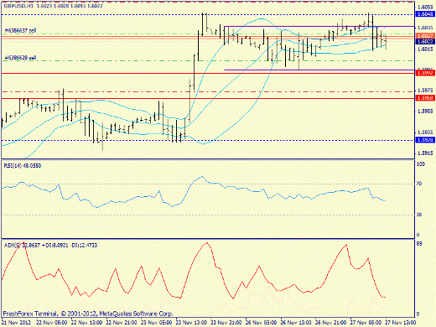This screenshot has width=436, height=327.
Task: Click the 1.5955 price scale value
Action: (425, 112)
